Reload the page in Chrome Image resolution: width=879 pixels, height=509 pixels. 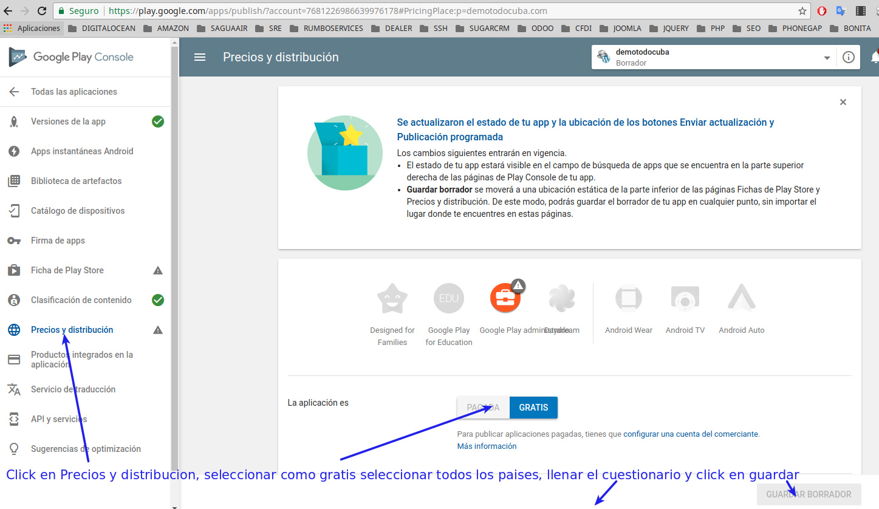pyautogui.click(x=42, y=11)
